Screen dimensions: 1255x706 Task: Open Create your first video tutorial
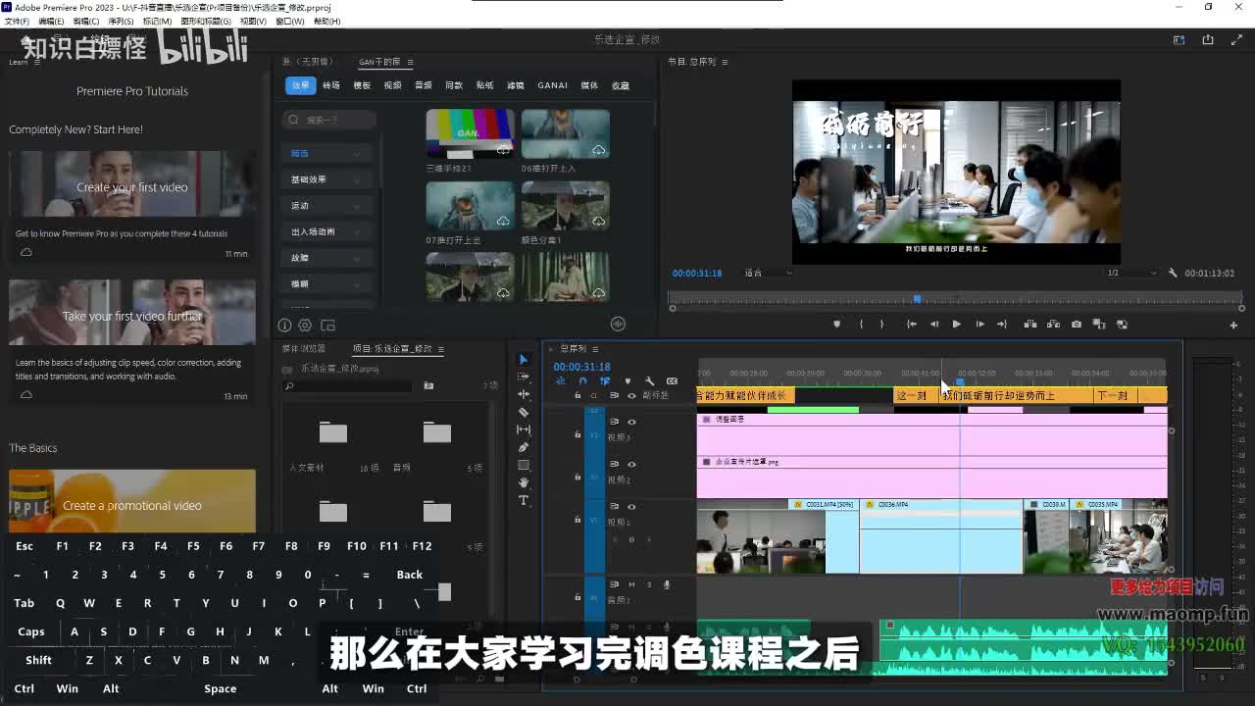point(132,183)
